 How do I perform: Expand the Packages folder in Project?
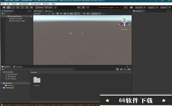click(2, 88)
